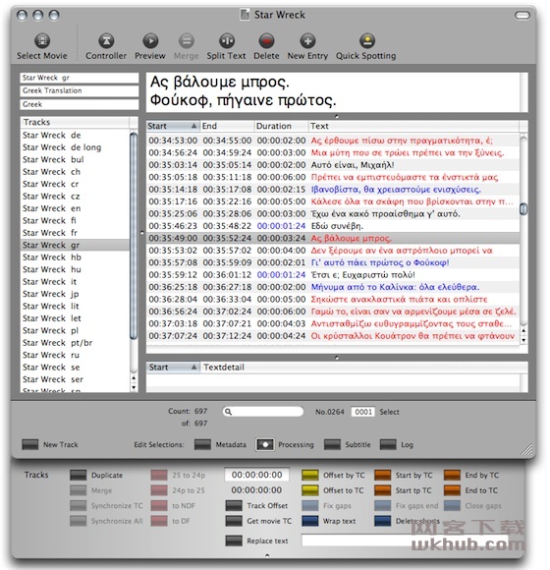Viewport: 550px width, 570px height.
Task: Toggle the Metadata edit selection
Action: pos(202,444)
